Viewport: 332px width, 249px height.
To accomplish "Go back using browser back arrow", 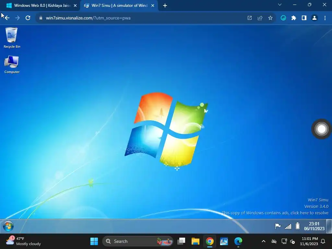I will [x=7, y=18].
